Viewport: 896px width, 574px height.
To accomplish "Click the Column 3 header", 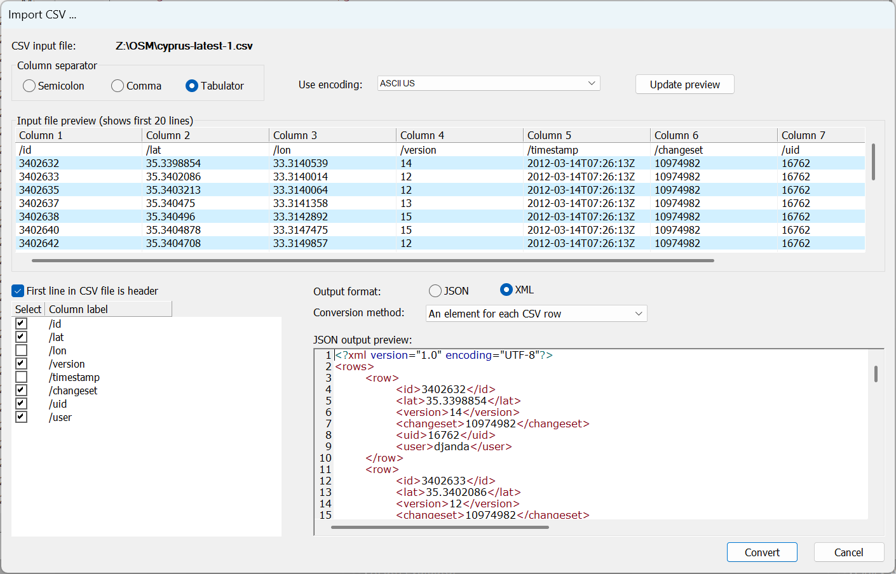I will click(x=333, y=135).
